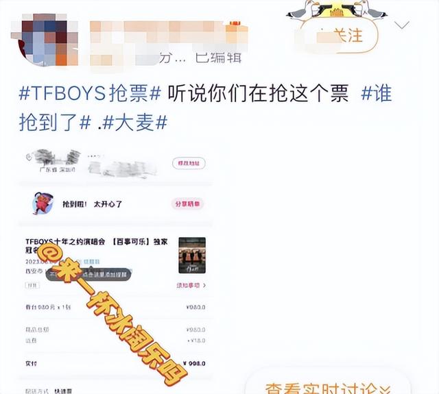Open the post options chevron menu
This screenshot has height=394, width=439.
pos(402,25)
